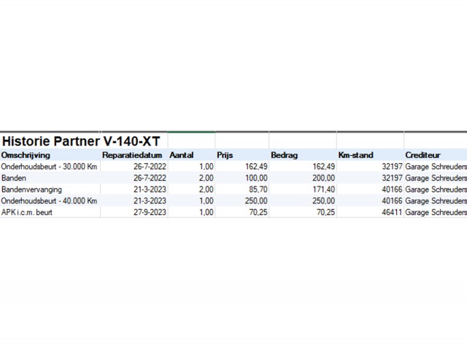
Task: Select the title cell Historie Partner V-140-XT
Action: pyautogui.click(x=80, y=141)
